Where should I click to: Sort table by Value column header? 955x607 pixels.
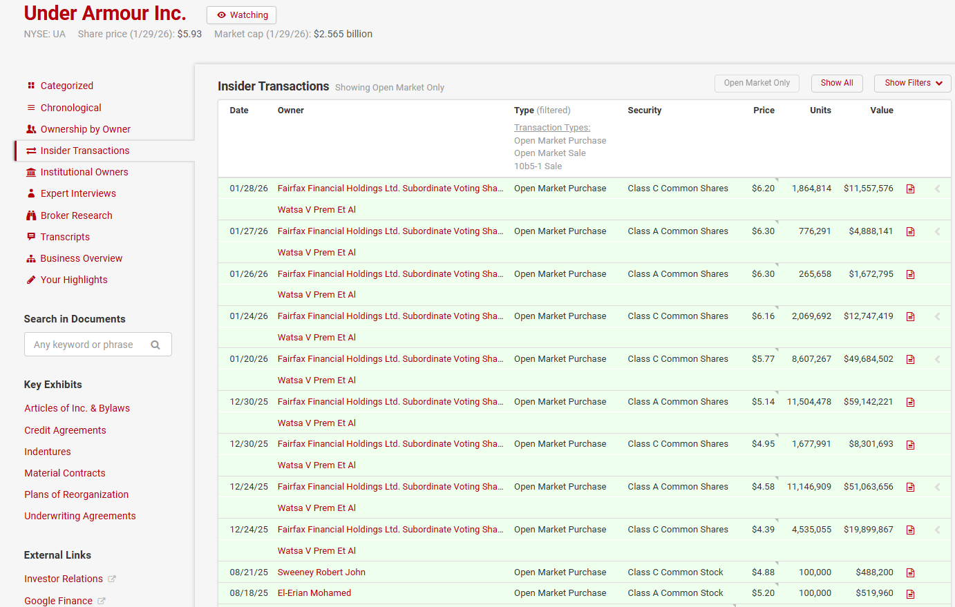point(882,110)
